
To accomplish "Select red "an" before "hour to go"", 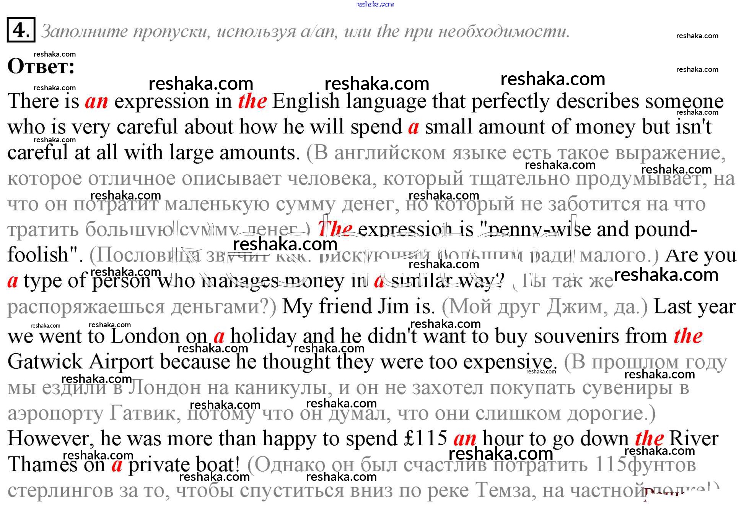I will point(465,438).
